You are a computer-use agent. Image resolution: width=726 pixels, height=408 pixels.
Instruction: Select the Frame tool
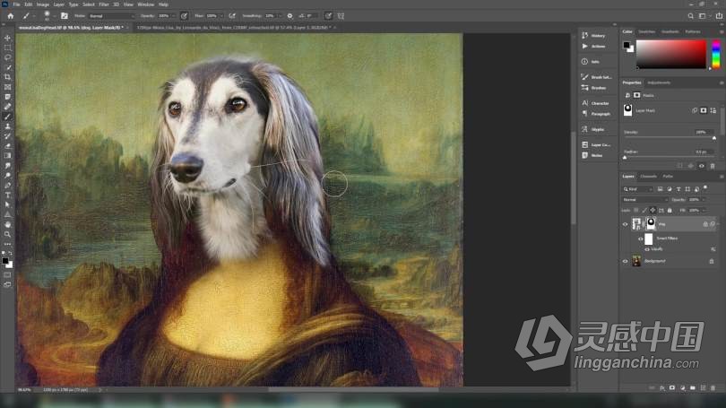[x=7, y=87]
